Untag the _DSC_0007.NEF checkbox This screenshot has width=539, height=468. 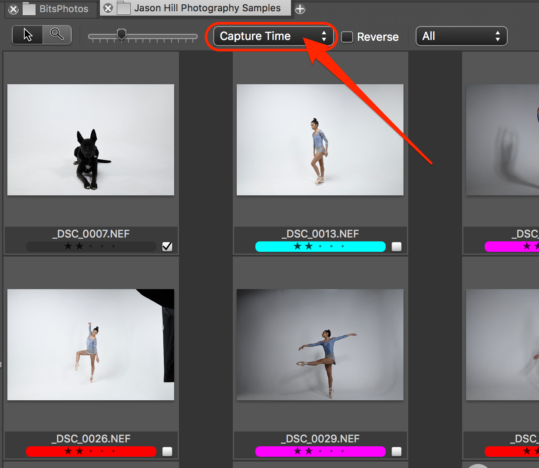pos(167,247)
